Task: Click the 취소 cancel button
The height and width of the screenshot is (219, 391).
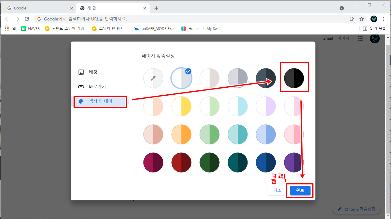Action: click(277, 190)
